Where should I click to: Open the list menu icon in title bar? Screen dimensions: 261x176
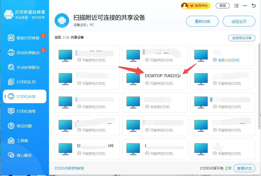point(236,5)
